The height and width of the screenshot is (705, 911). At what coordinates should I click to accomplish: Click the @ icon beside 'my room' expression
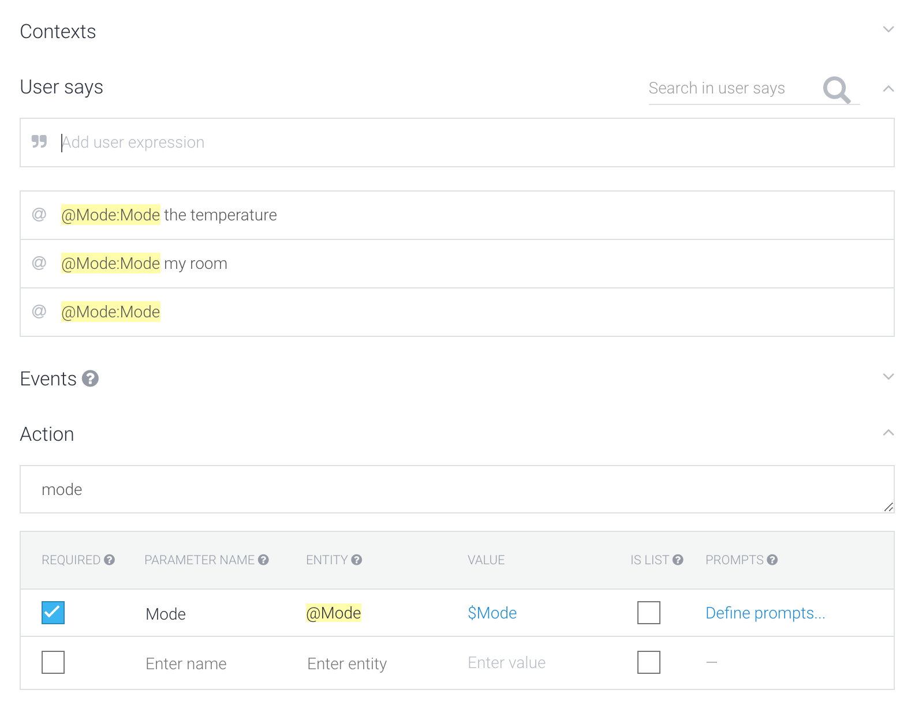click(39, 263)
